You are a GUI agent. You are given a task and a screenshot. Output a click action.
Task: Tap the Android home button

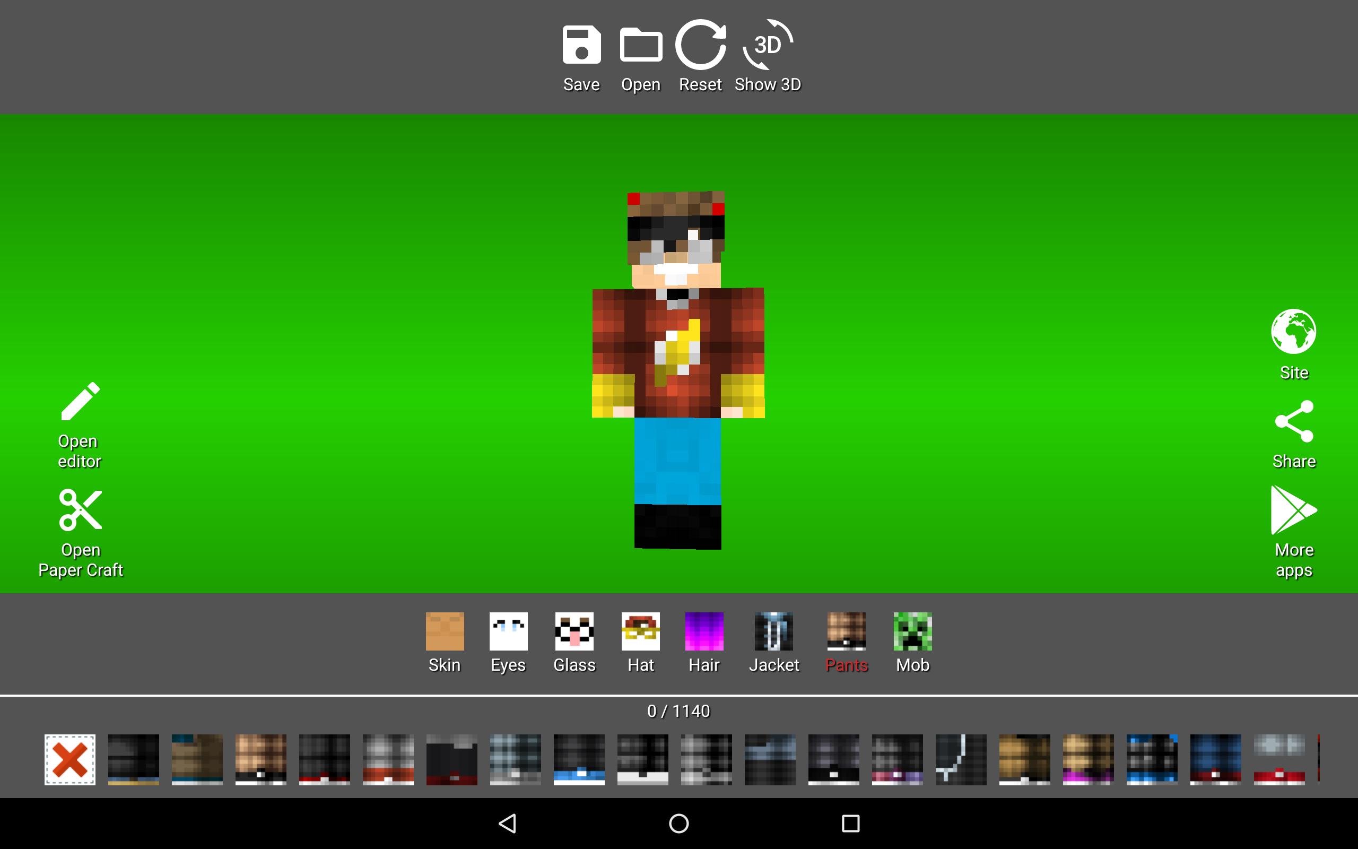pos(679,823)
